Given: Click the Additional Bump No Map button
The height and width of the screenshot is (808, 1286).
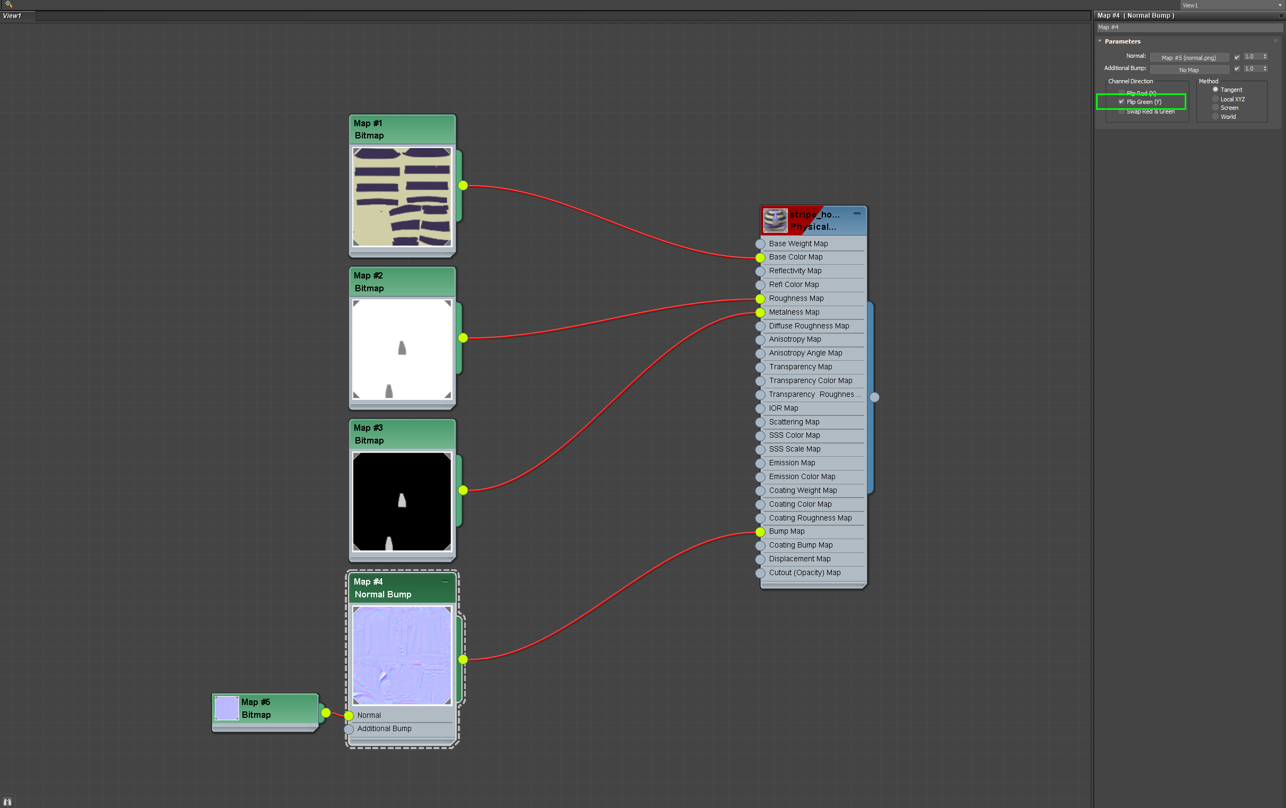Looking at the screenshot, I should [x=1189, y=69].
